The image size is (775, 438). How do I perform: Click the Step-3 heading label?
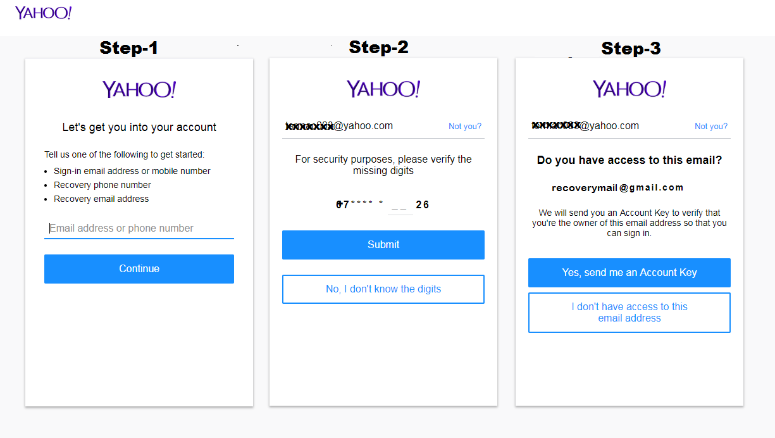coord(630,48)
